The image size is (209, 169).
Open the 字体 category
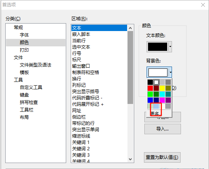click(x=24, y=35)
